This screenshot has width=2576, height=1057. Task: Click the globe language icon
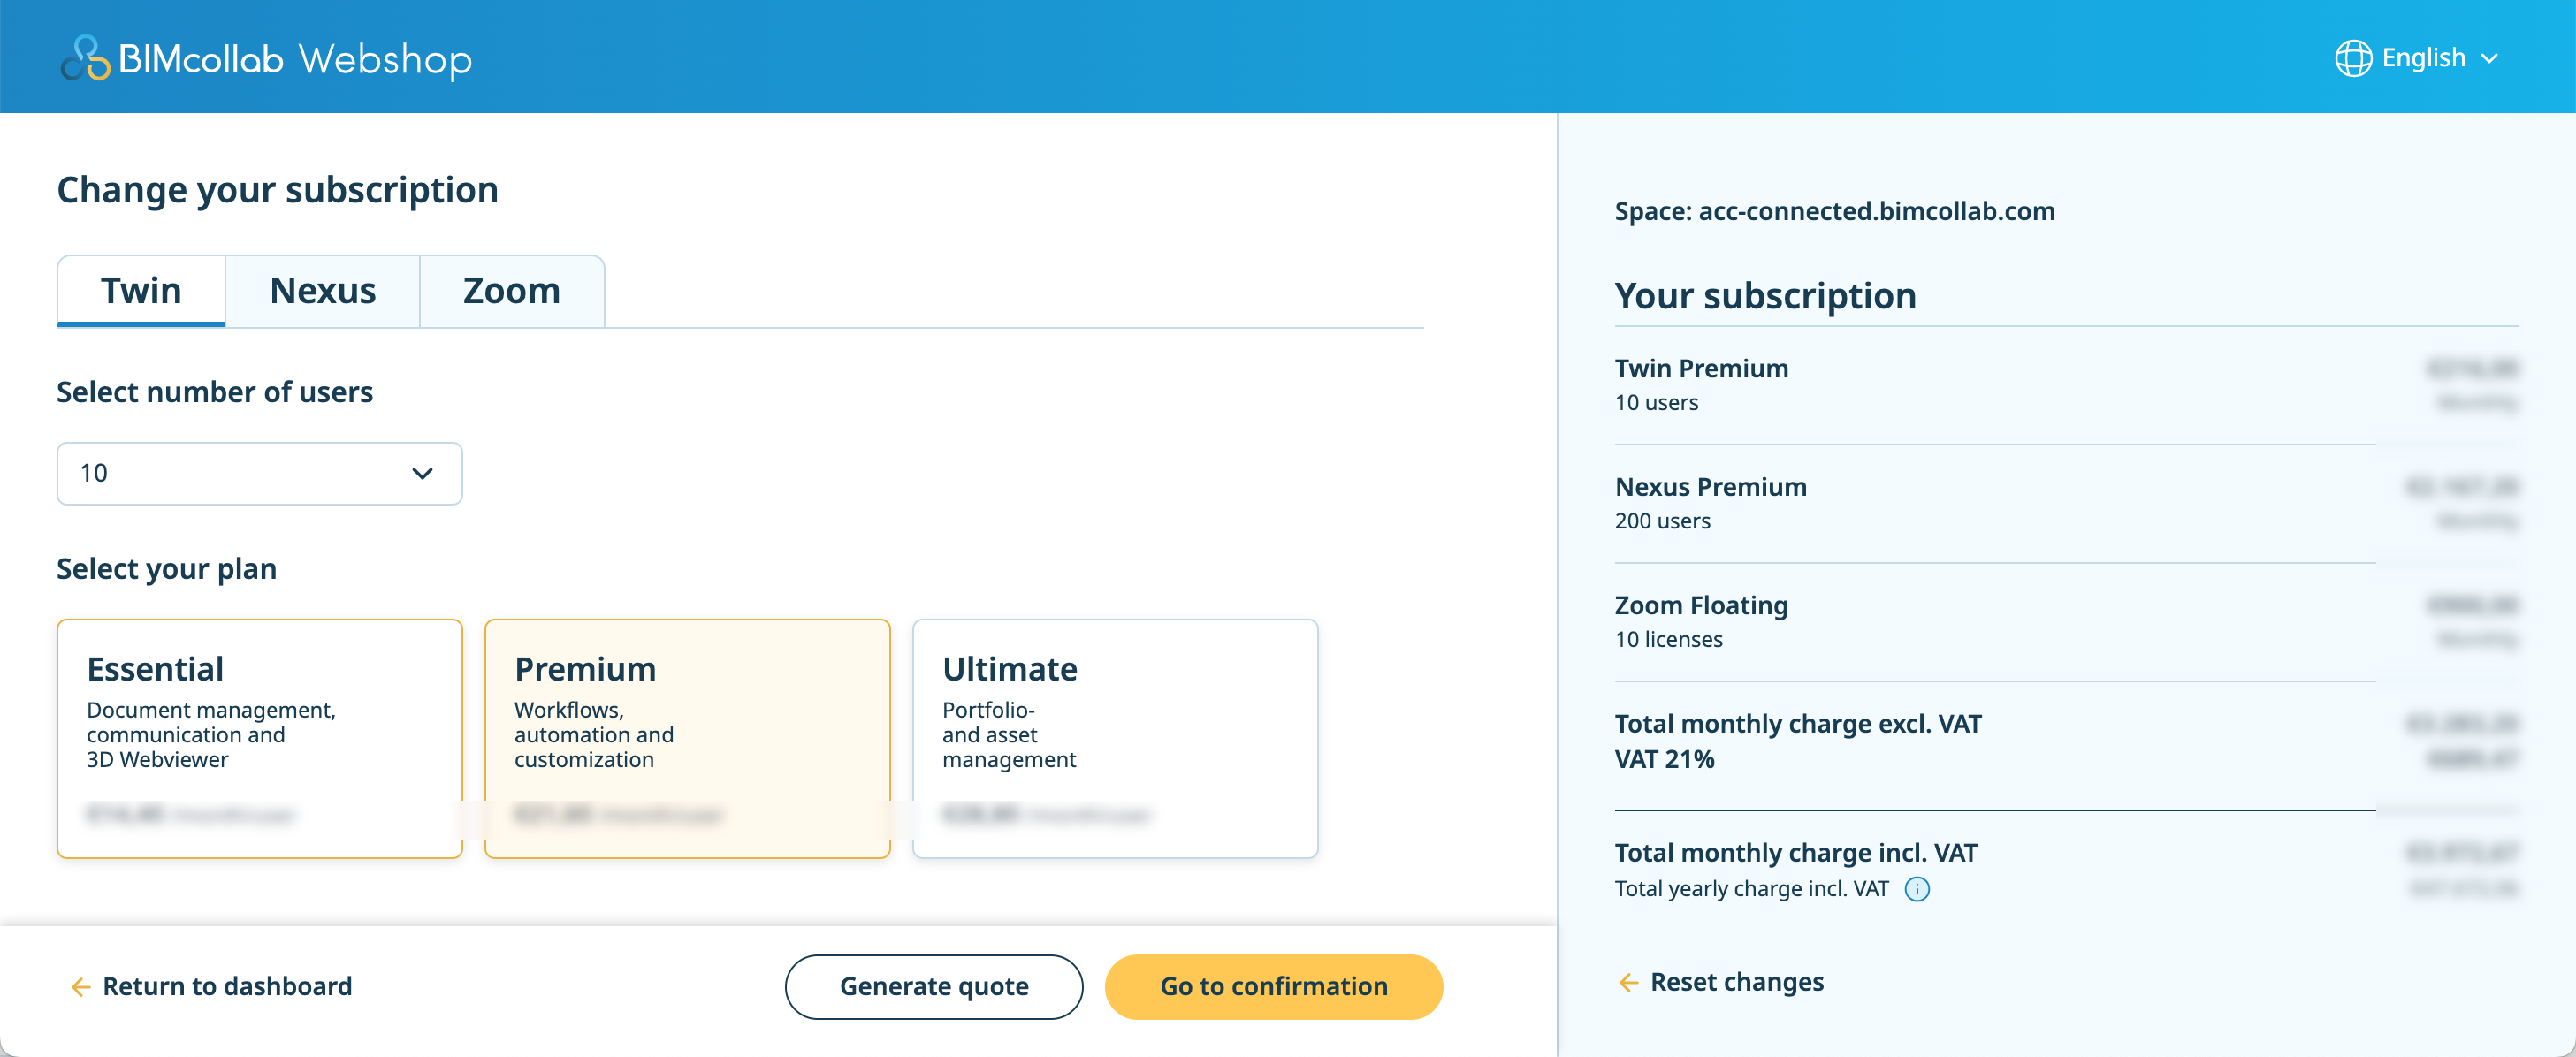click(2352, 58)
